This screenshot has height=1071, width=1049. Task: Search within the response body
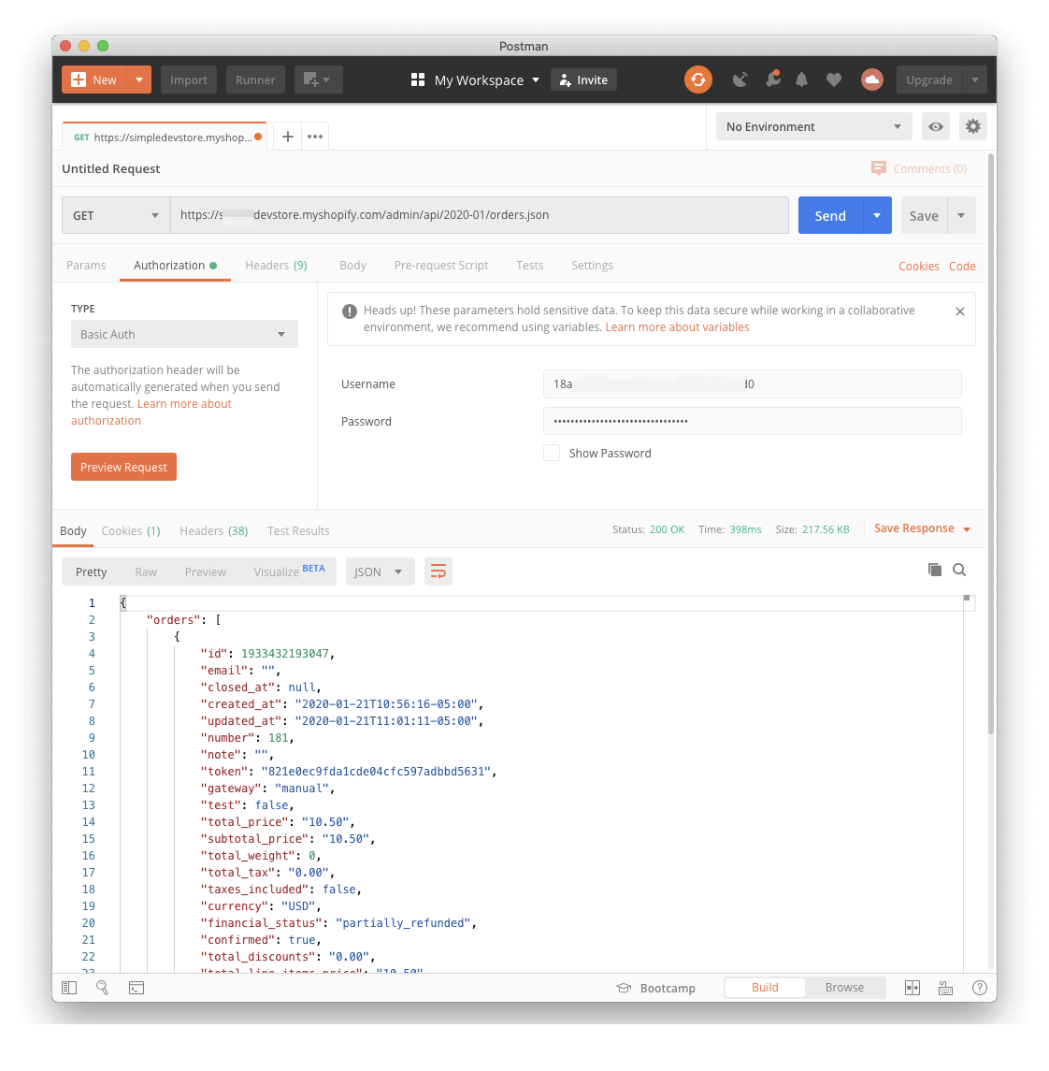click(x=959, y=570)
